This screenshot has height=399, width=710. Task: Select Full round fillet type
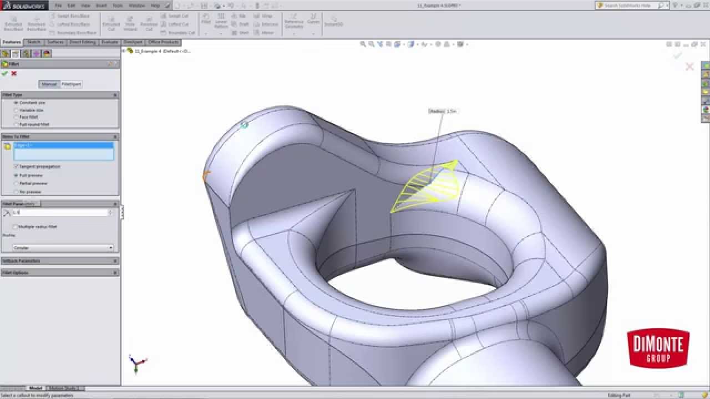pos(32,124)
